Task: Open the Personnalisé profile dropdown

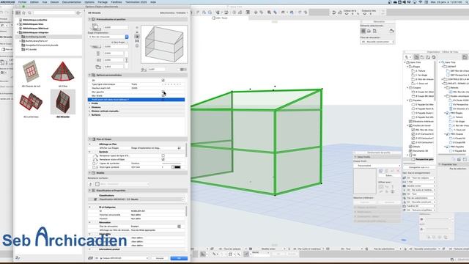Action: coord(377,166)
